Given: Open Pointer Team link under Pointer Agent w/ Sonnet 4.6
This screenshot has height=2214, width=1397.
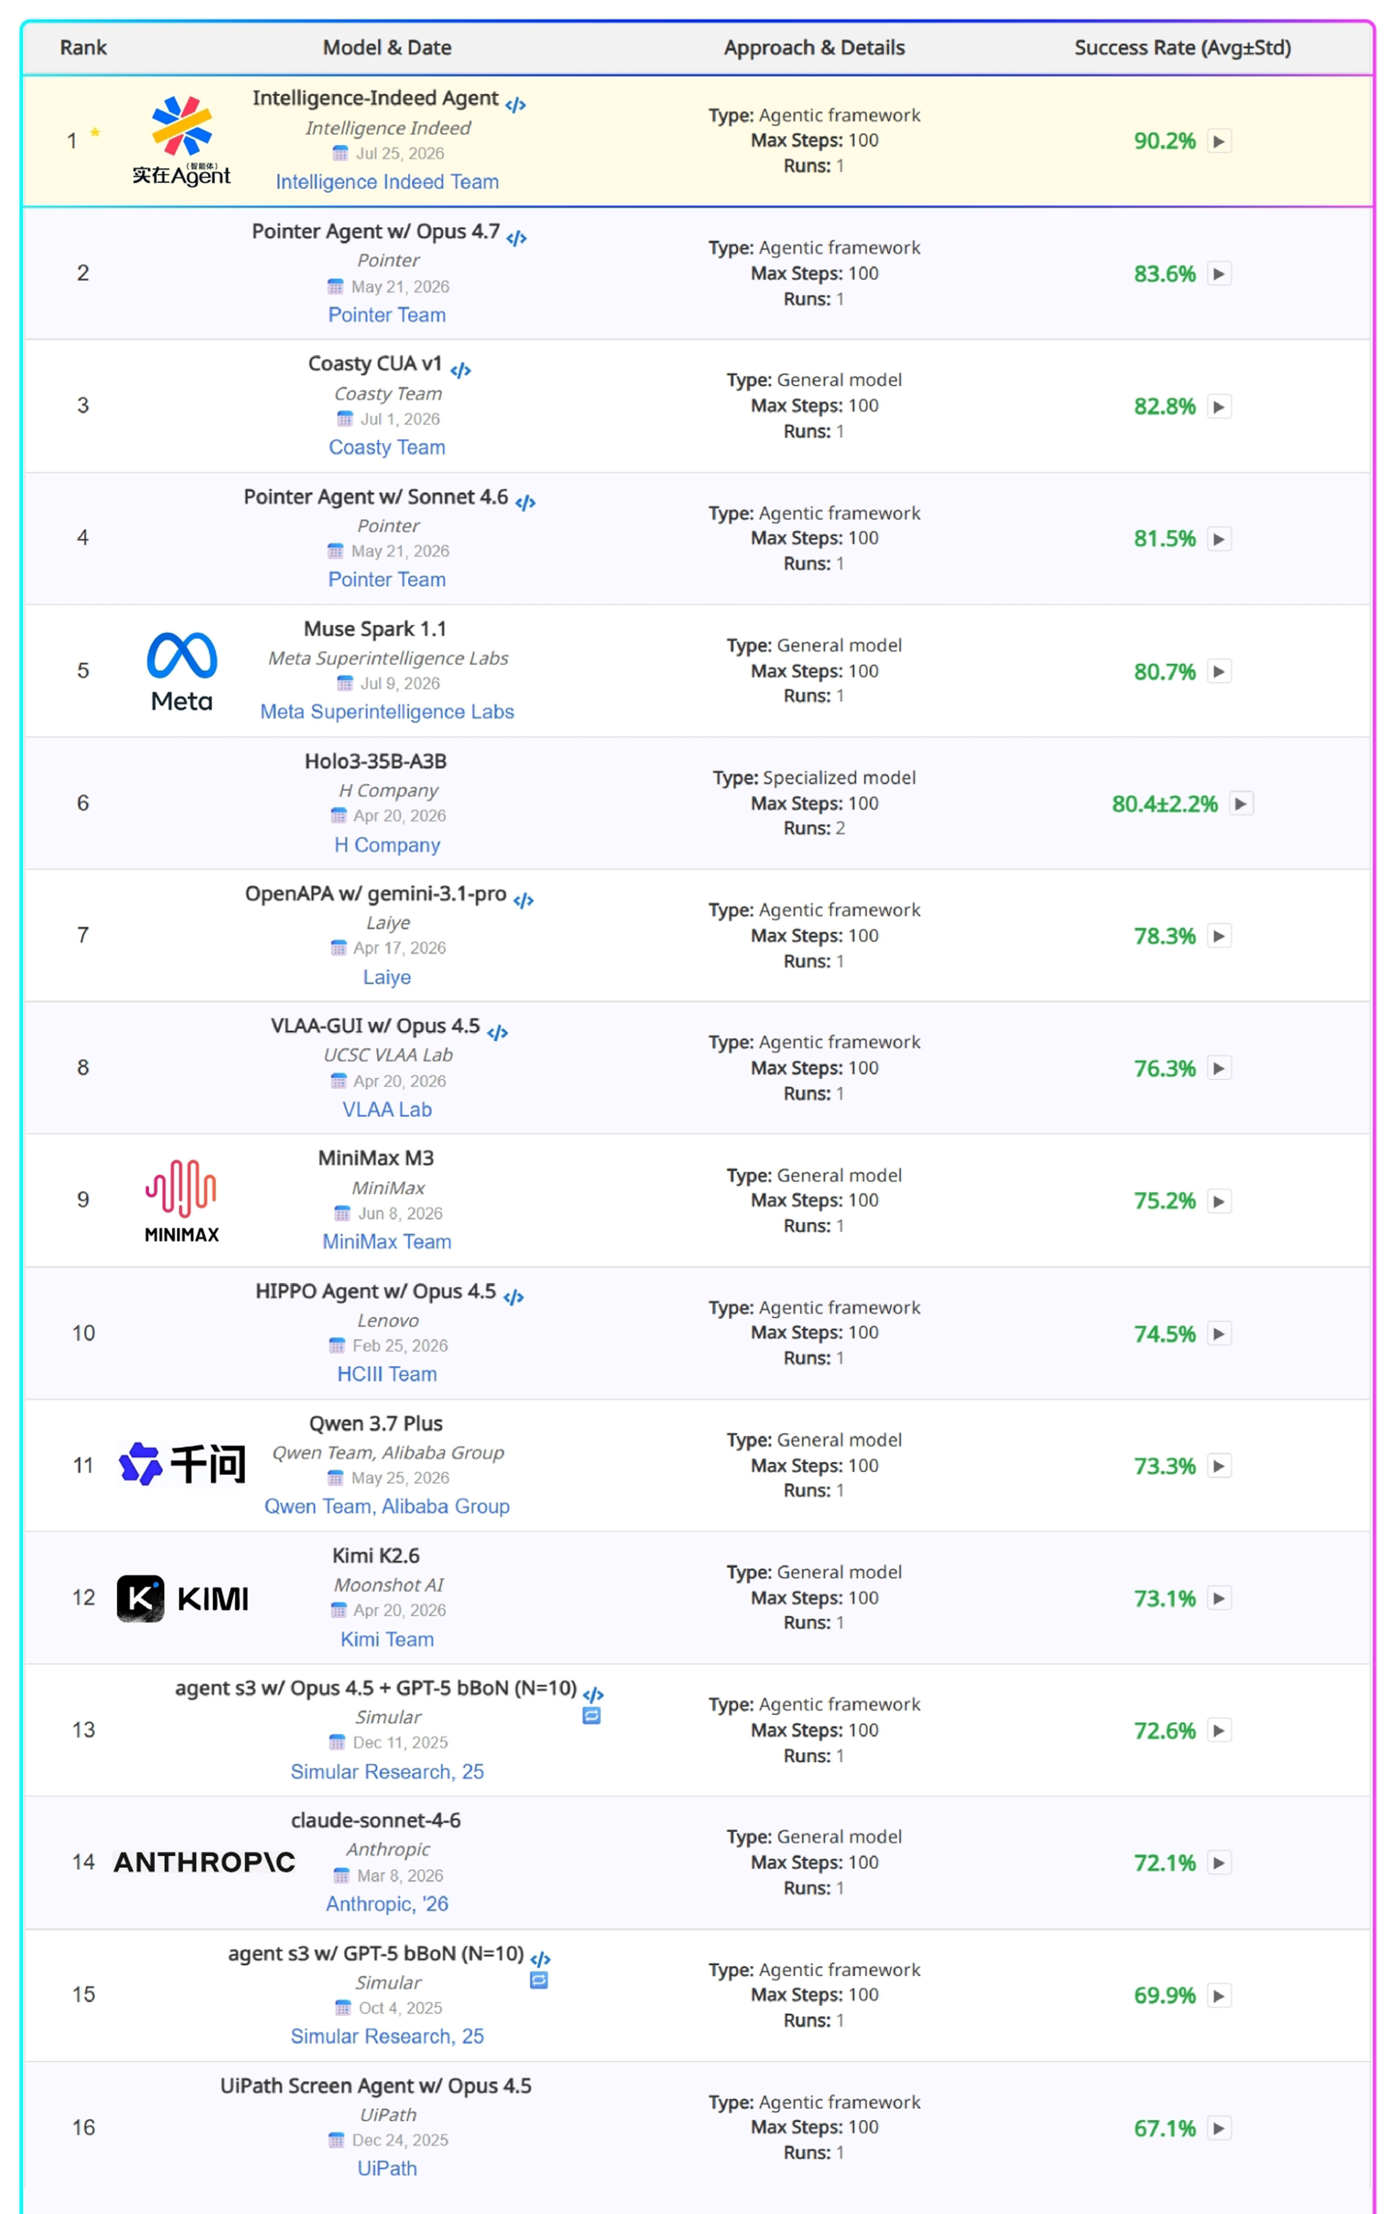Looking at the screenshot, I should click(387, 579).
